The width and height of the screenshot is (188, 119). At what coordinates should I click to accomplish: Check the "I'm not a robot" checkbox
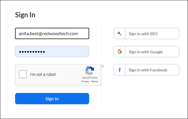click(23, 75)
